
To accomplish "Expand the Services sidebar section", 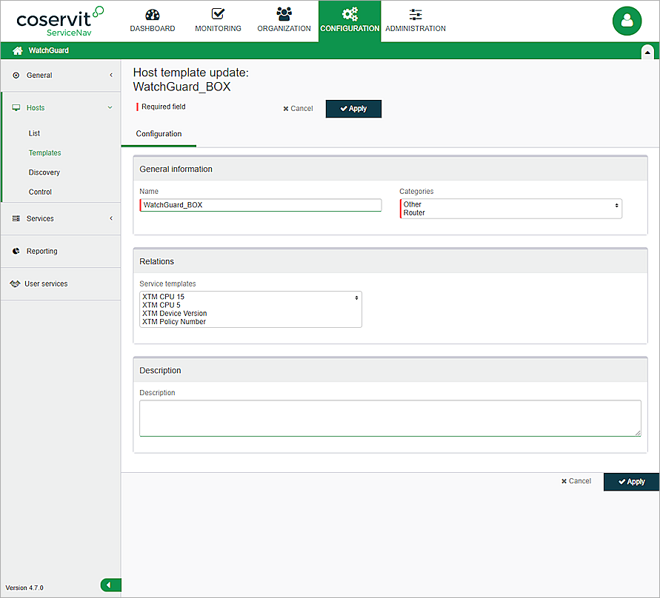I will coord(110,218).
